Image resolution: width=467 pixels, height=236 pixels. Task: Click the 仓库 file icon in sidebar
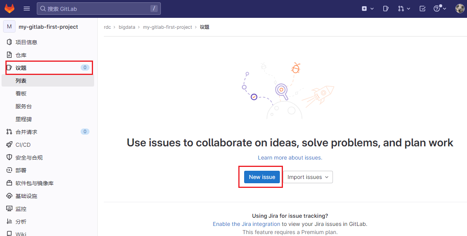pyautogui.click(x=9, y=55)
